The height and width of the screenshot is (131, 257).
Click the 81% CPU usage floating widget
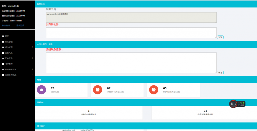click(233, 104)
